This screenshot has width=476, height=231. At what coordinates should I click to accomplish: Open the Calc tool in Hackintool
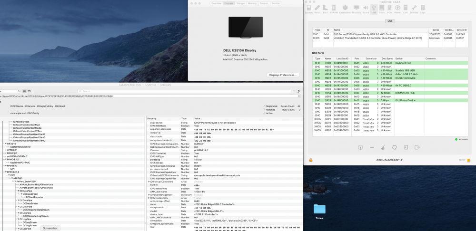click(x=405, y=9)
